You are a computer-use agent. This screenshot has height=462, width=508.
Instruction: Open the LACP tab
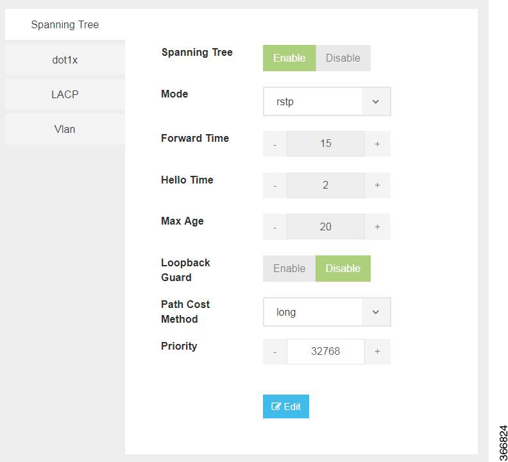tap(65, 94)
